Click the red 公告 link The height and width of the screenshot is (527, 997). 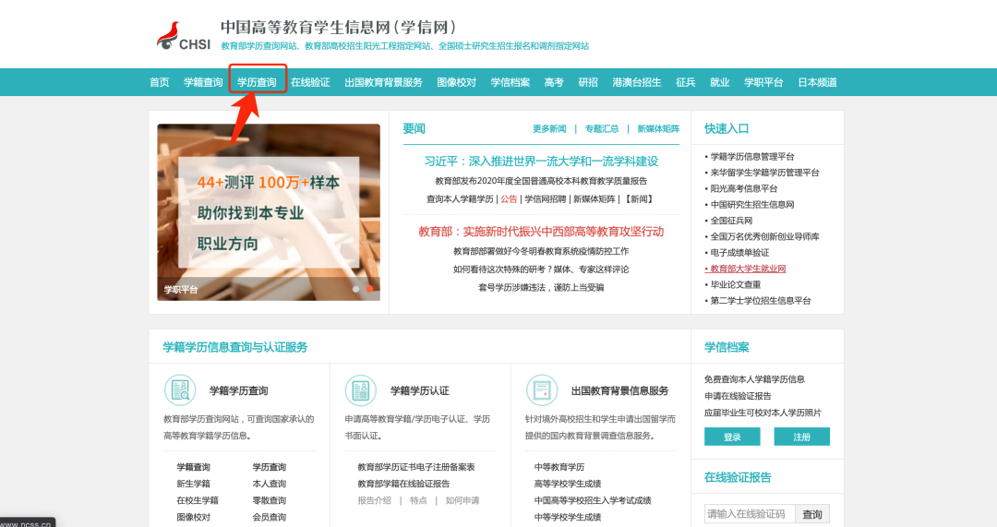[509, 199]
